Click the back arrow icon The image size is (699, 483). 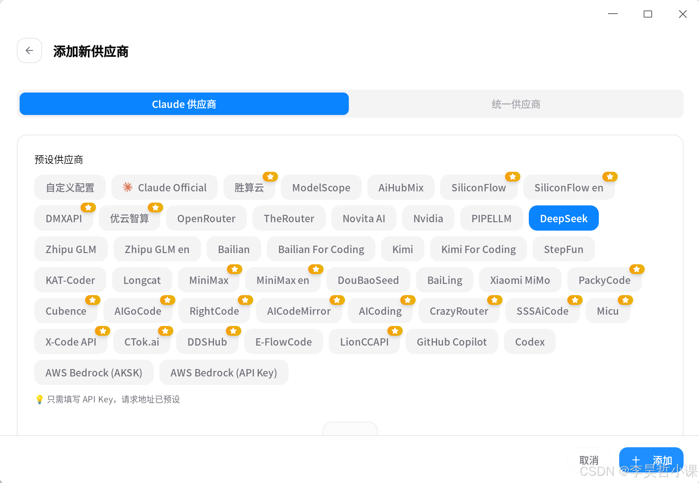(x=29, y=50)
